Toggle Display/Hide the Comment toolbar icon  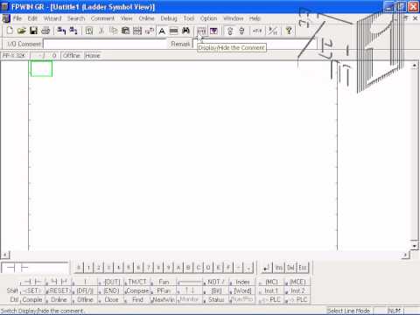click(x=201, y=31)
